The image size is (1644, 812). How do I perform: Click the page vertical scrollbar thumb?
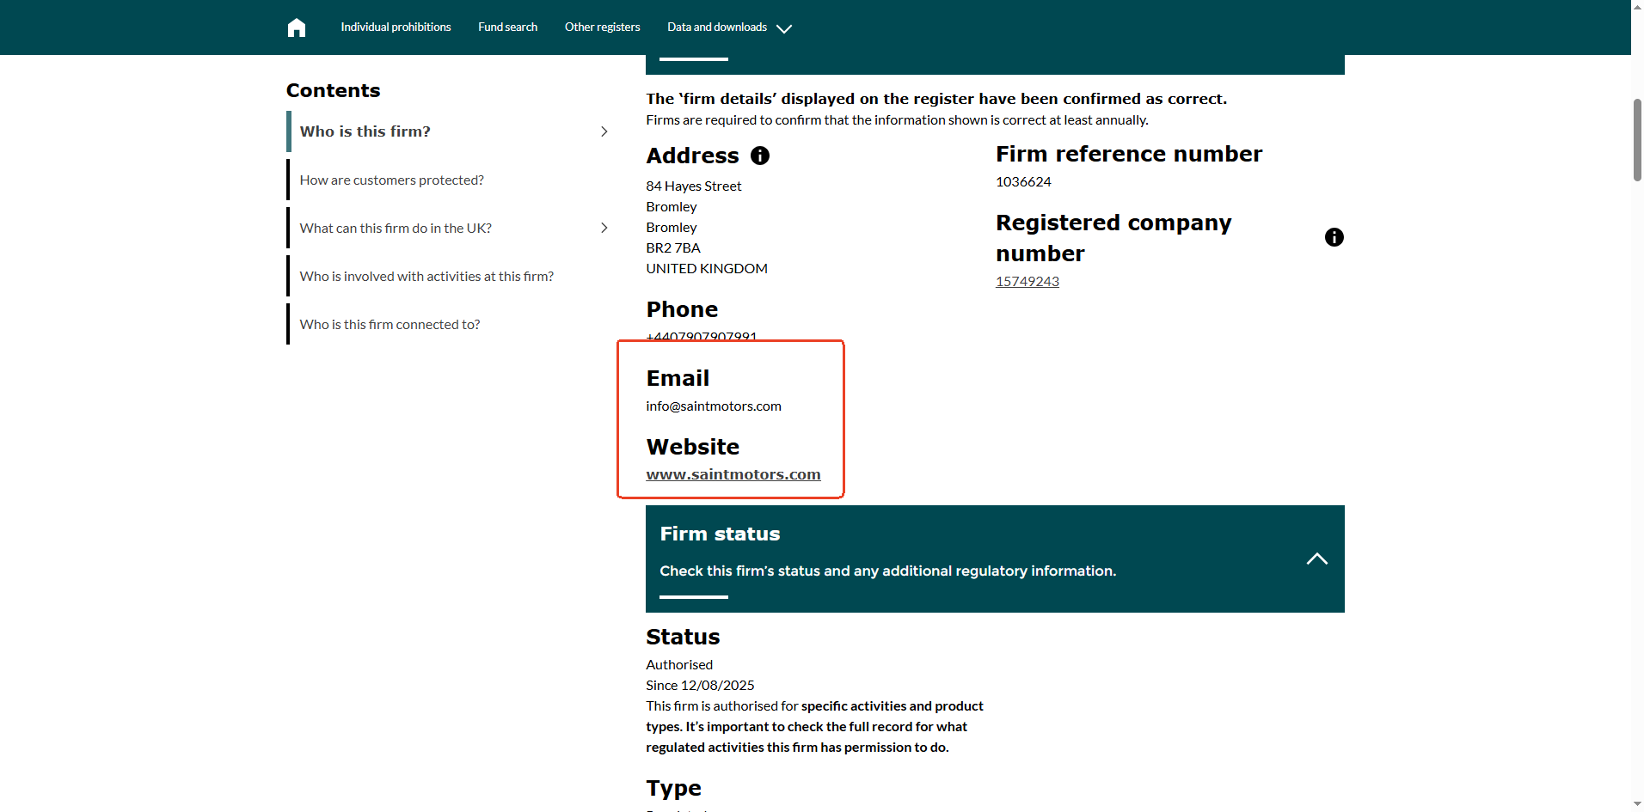coord(1637,139)
